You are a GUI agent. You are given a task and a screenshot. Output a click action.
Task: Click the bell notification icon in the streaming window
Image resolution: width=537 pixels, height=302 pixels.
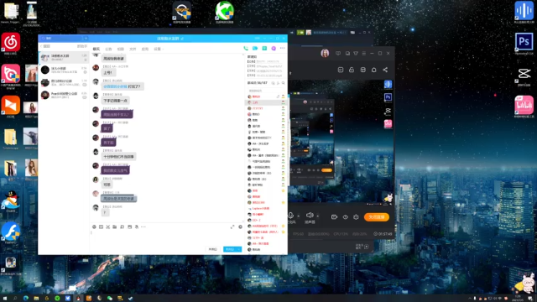coord(374,70)
